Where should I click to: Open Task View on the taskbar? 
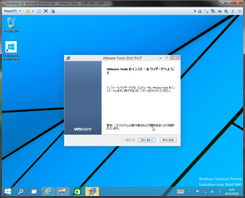[34, 192]
